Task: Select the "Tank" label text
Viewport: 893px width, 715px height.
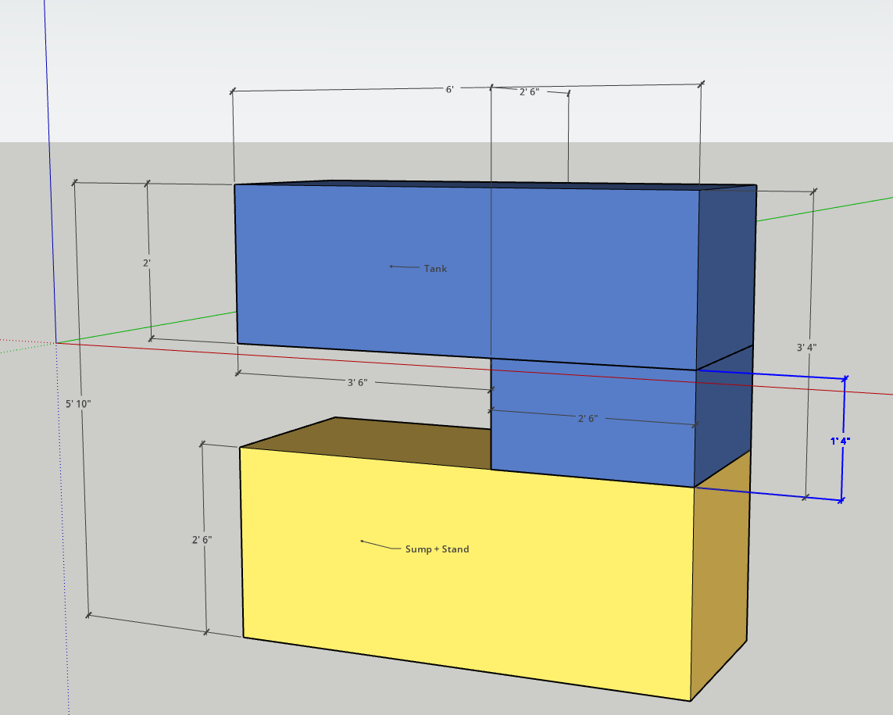Action: (435, 268)
